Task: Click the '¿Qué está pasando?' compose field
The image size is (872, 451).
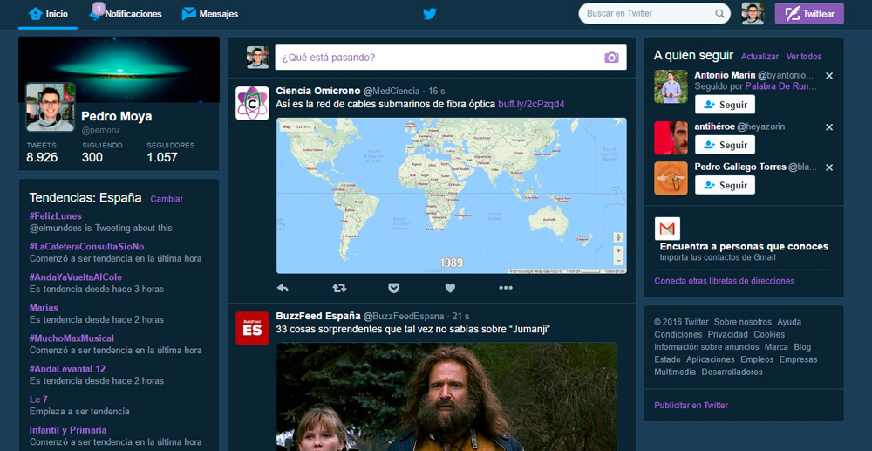Action: point(436,58)
